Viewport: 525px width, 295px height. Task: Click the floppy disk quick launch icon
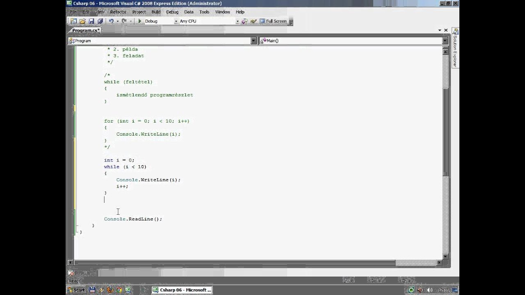click(x=92, y=290)
